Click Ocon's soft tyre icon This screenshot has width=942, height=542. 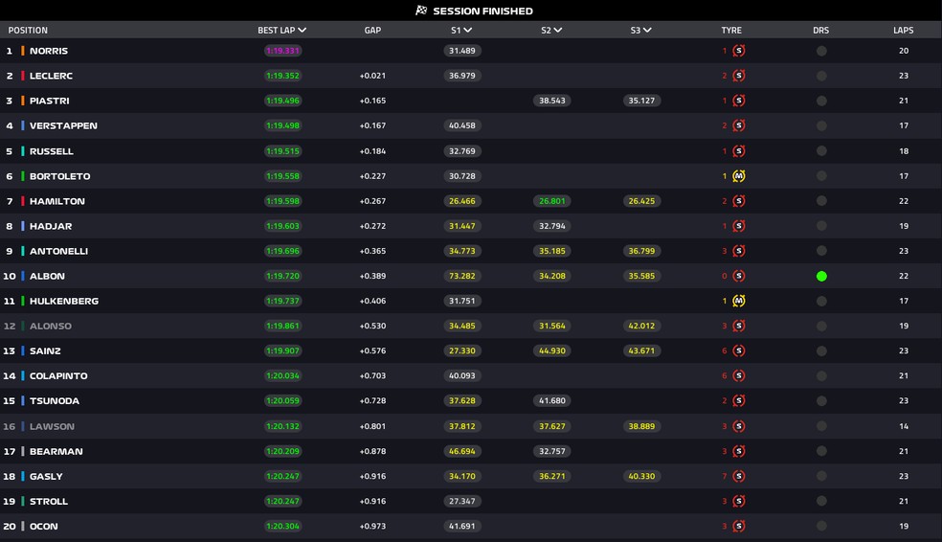(x=739, y=526)
